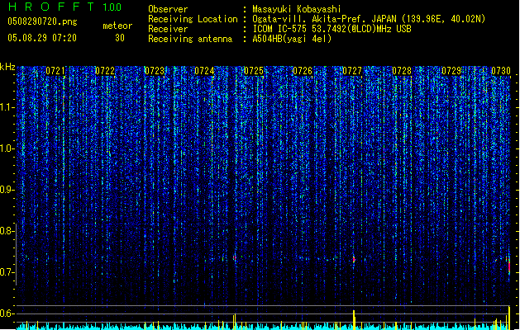Click the 0725 time marker
Image resolution: width=520 pixels, height=330 pixels.
coord(253,71)
